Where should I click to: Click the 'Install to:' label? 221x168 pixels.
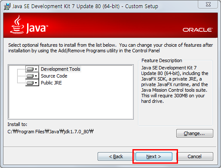coord(17,124)
